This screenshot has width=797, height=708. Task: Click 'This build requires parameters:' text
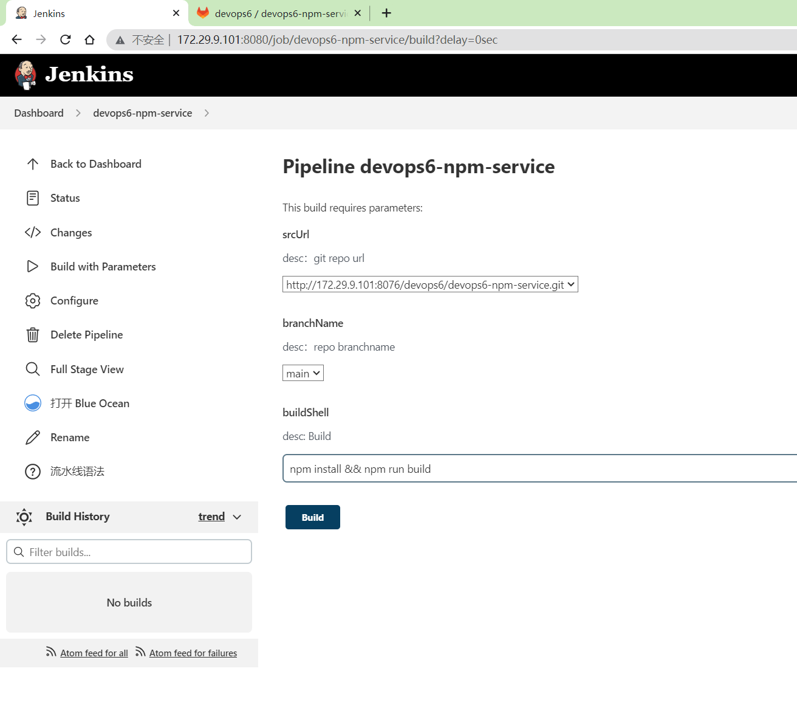click(x=352, y=208)
